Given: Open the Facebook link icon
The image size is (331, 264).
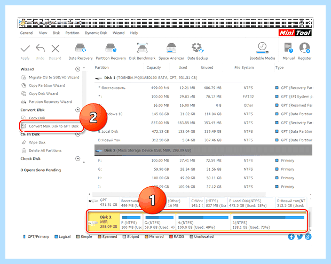Looking at the screenshot, I should [291, 237].
